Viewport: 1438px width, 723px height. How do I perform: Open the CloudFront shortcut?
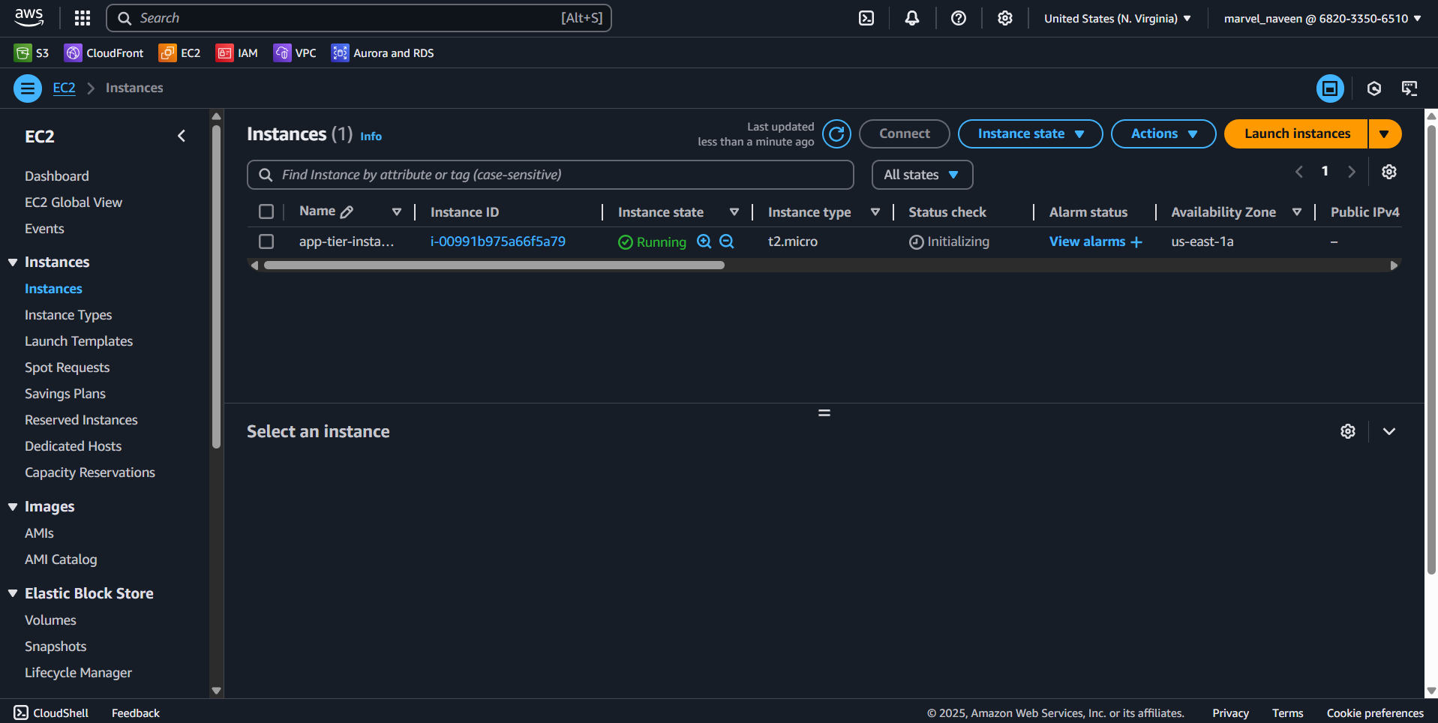(104, 52)
